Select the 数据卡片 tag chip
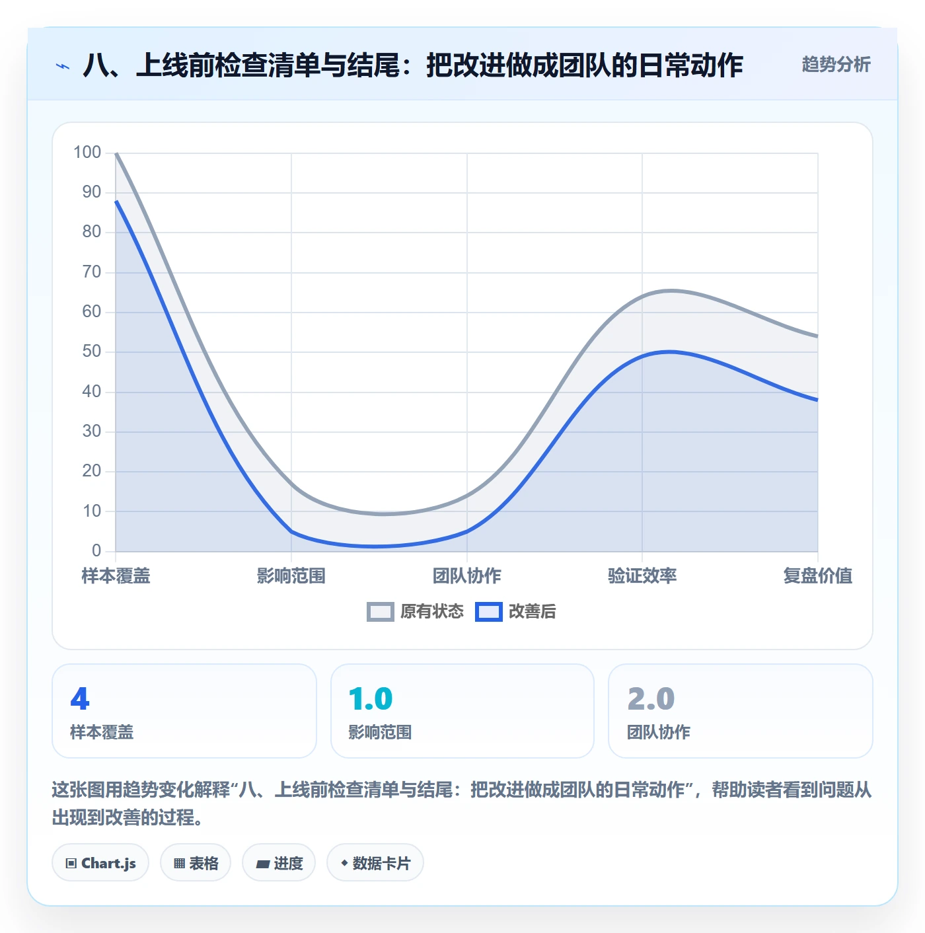Viewport: 925px width, 933px height. tap(375, 863)
